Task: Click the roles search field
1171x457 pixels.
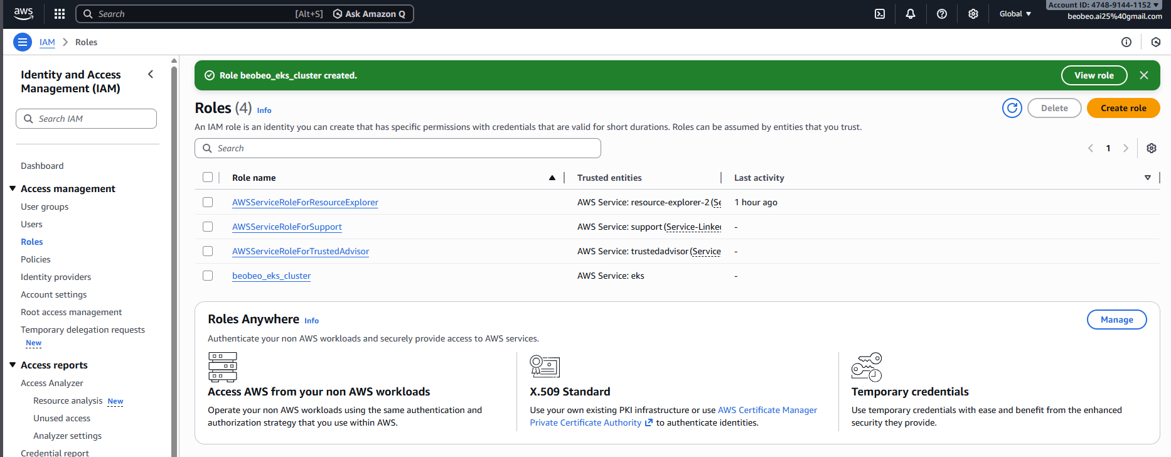Action: pos(398,148)
